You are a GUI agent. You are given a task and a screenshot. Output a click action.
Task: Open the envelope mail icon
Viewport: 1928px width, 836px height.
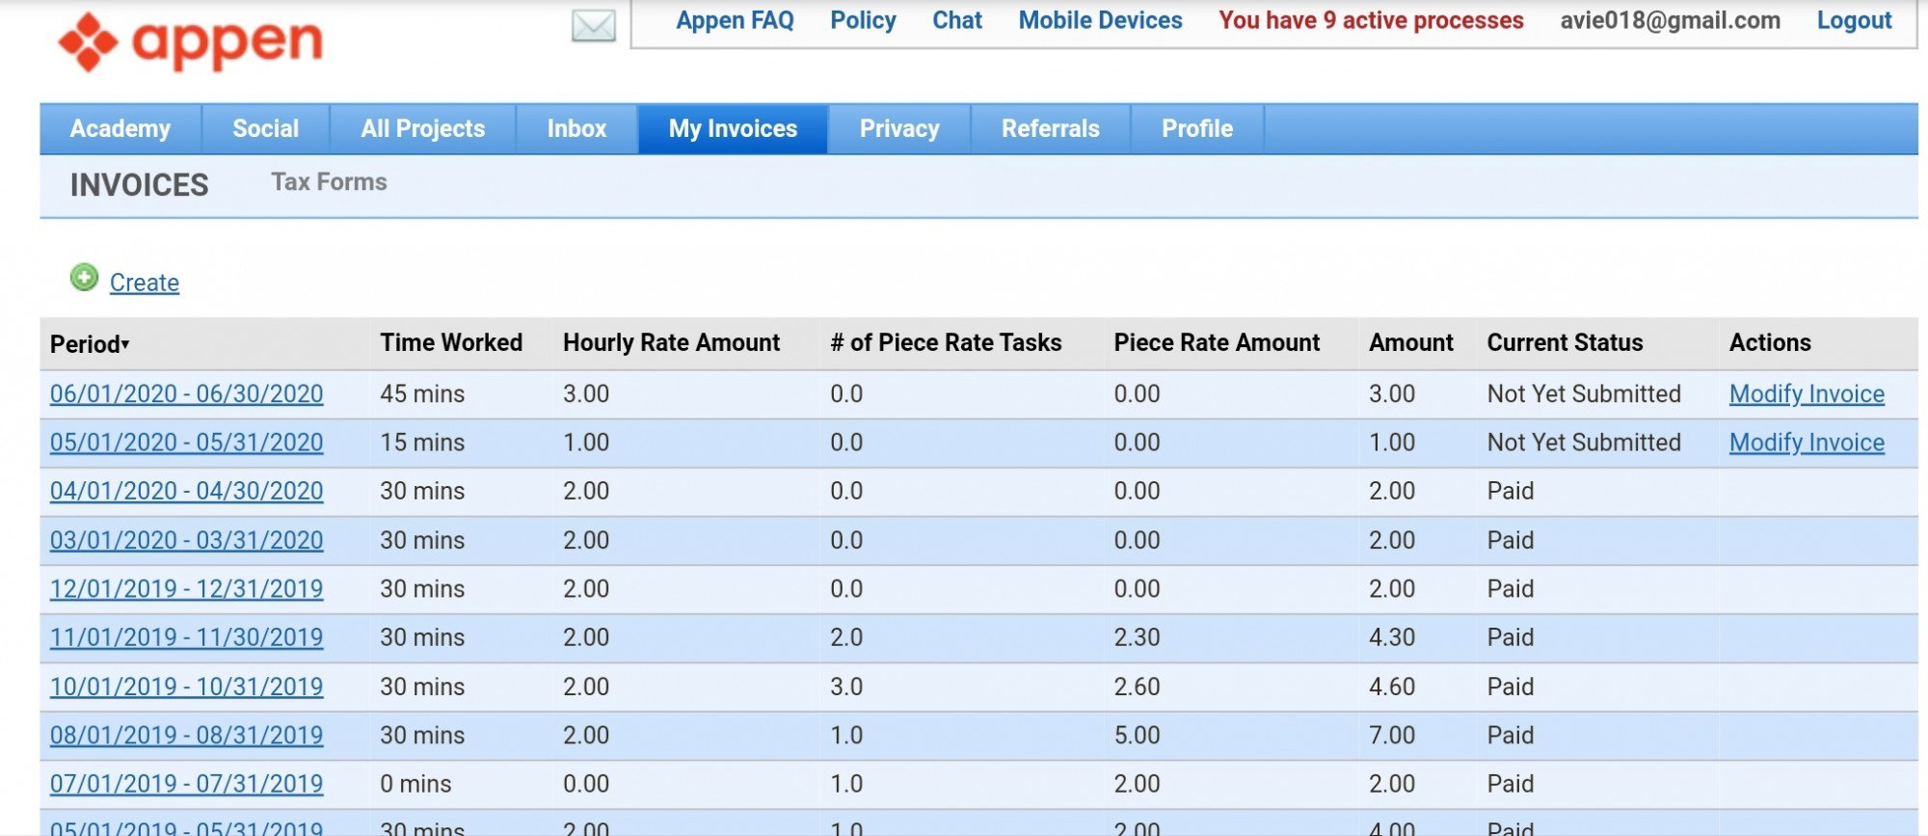594,25
